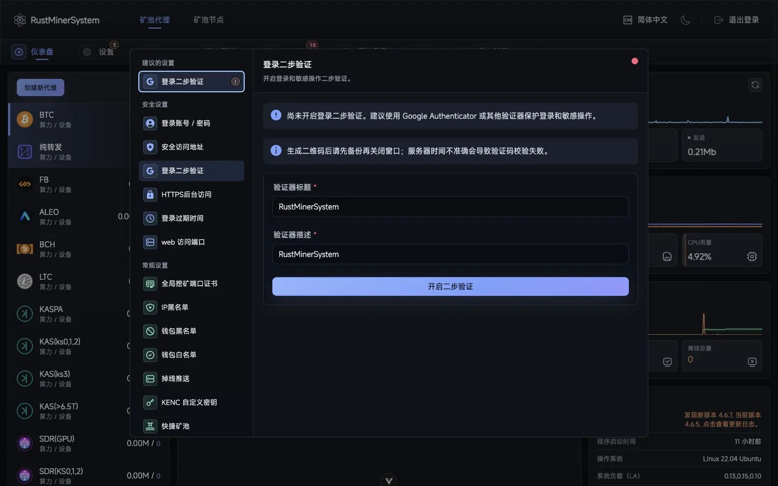Expand the bottom chevron arrow
This screenshot has width=778, height=486.
388,480
